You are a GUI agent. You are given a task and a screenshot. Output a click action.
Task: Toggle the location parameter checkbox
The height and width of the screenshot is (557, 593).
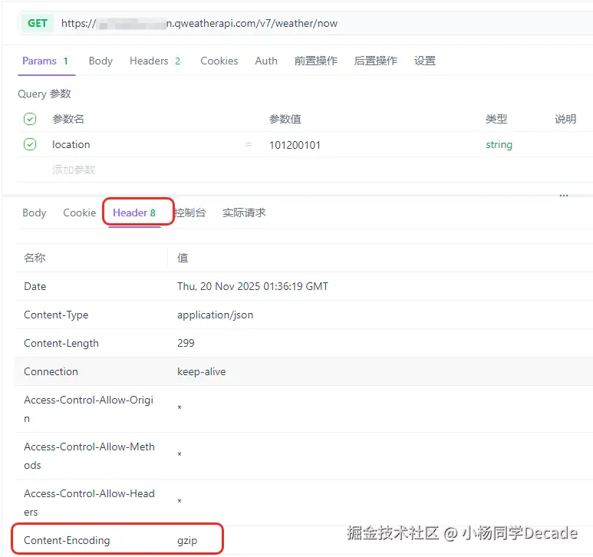click(x=30, y=144)
